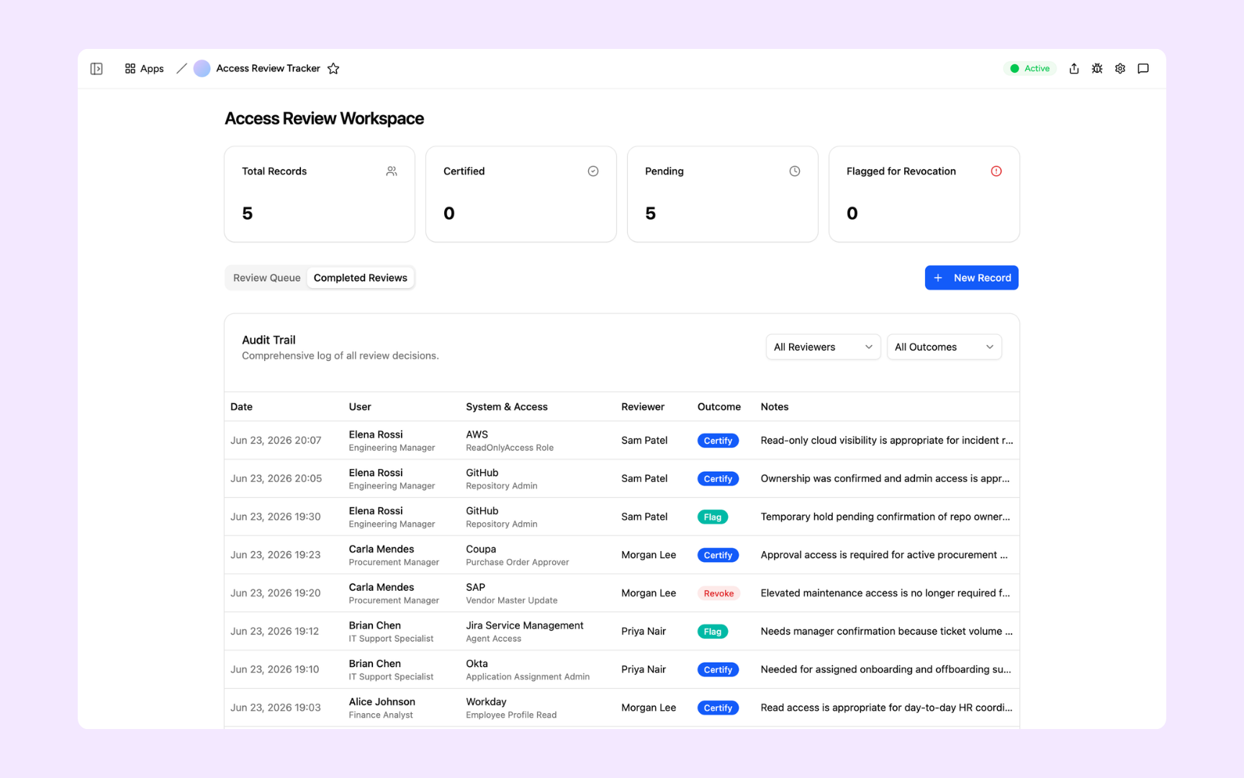Click the note starting 'Needs manager confirmation'
This screenshot has width=1244, height=778.
[x=887, y=632]
